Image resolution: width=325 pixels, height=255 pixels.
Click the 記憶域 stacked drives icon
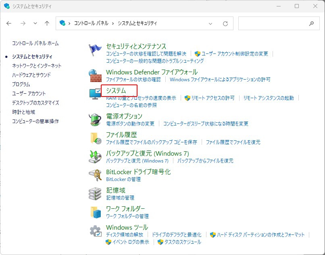[x=95, y=193]
